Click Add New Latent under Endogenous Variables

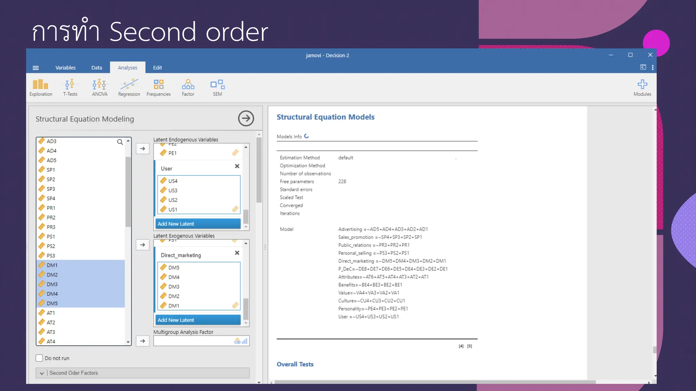pyautogui.click(x=198, y=224)
